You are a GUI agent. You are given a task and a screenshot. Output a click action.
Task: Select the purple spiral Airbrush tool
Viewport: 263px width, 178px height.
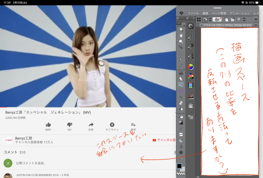181,91
